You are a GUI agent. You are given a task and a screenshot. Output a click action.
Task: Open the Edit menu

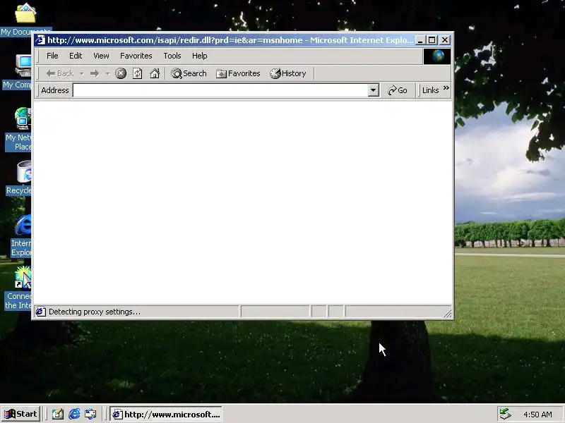tap(76, 56)
